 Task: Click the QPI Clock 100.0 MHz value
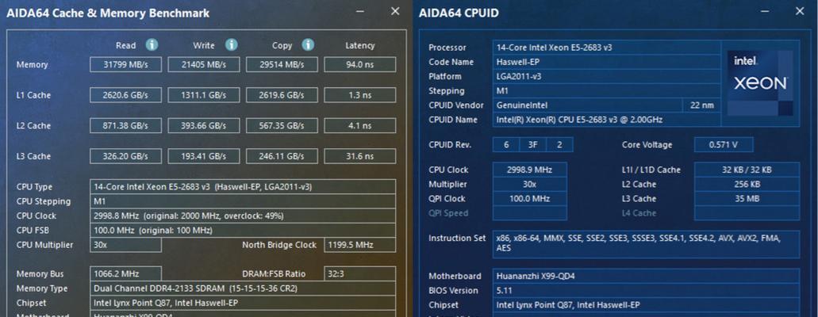click(529, 199)
